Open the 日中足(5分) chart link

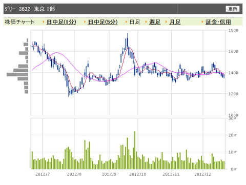[x=102, y=22]
